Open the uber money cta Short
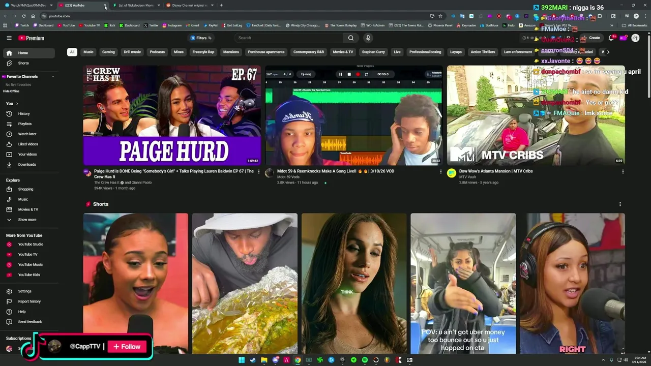The width and height of the screenshot is (651, 366). 463,283
